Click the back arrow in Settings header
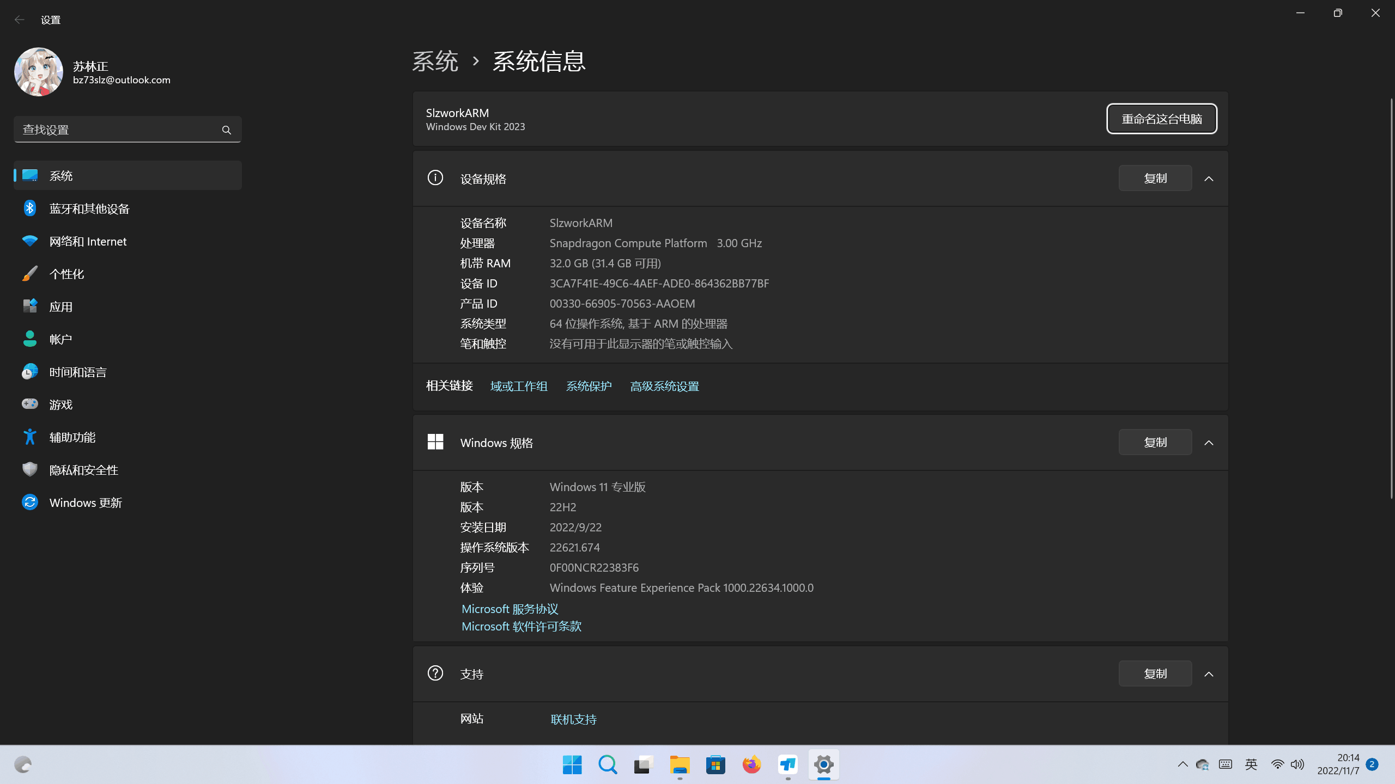The image size is (1395, 784). (20, 20)
